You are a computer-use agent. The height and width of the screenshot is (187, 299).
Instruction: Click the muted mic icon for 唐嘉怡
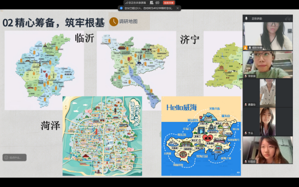[246, 104]
